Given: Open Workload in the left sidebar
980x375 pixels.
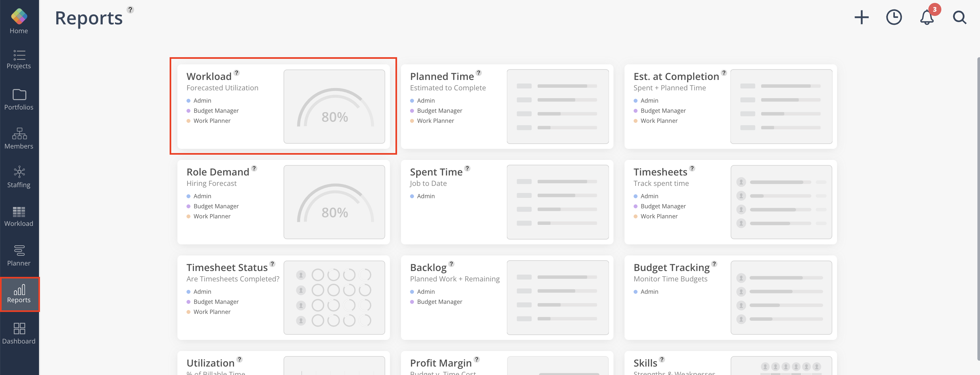Looking at the screenshot, I should (x=19, y=217).
